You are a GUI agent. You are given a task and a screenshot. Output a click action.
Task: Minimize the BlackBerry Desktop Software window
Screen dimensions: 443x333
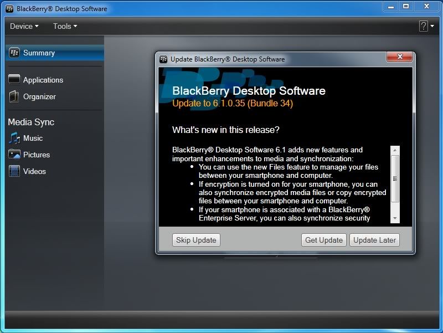point(391,6)
